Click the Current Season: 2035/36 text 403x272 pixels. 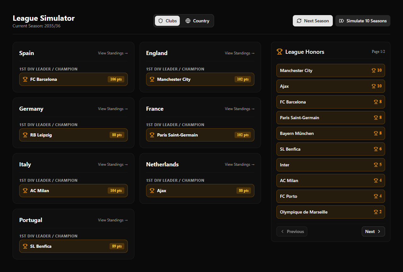[37, 26]
